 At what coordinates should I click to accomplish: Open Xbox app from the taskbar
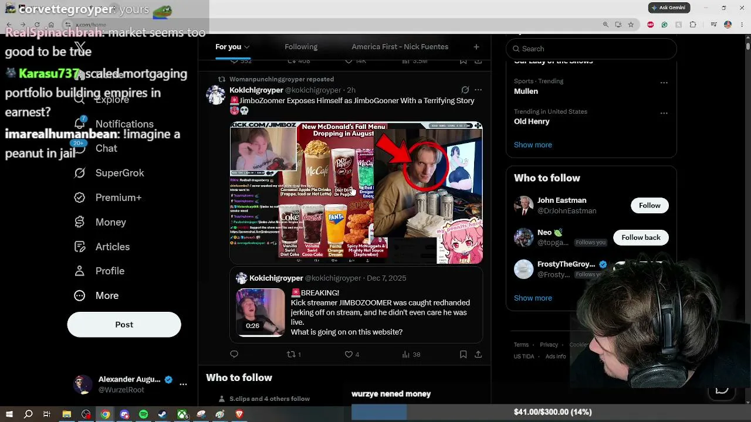click(182, 414)
